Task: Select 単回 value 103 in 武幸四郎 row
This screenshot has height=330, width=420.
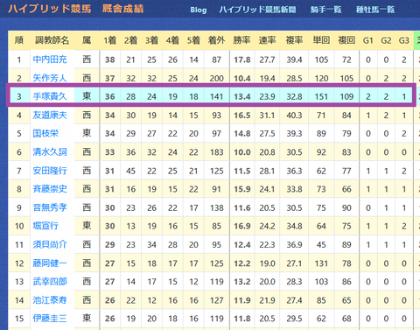Action: pos(321,282)
